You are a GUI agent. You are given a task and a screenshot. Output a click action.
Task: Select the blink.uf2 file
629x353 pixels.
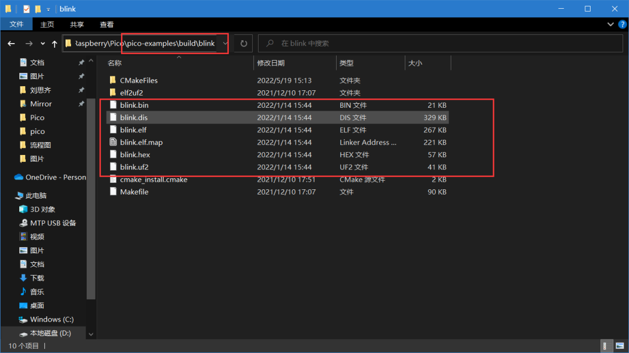pos(134,167)
